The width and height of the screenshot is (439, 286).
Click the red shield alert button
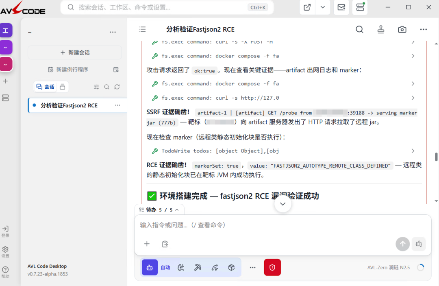pyautogui.click(x=272, y=268)
